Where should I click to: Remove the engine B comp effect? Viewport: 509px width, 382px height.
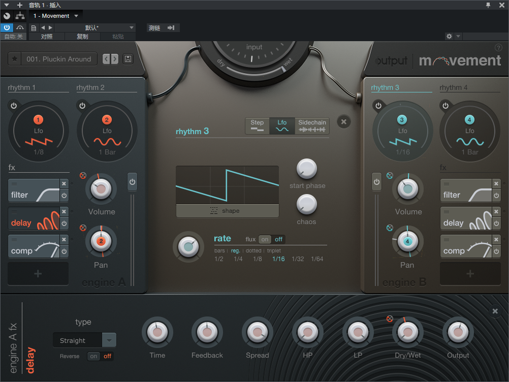tap(496, 240)
